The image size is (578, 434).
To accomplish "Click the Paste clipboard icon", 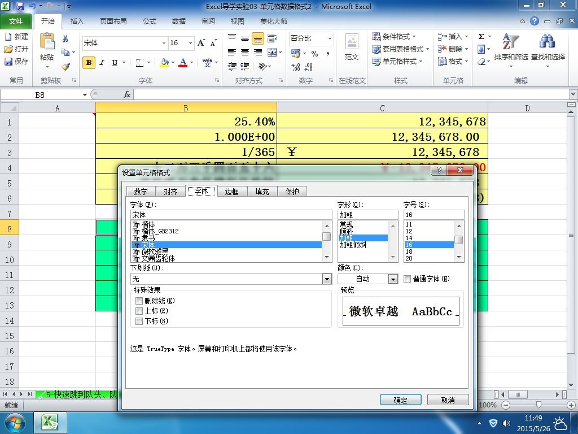I will click(x=47, y=42).
